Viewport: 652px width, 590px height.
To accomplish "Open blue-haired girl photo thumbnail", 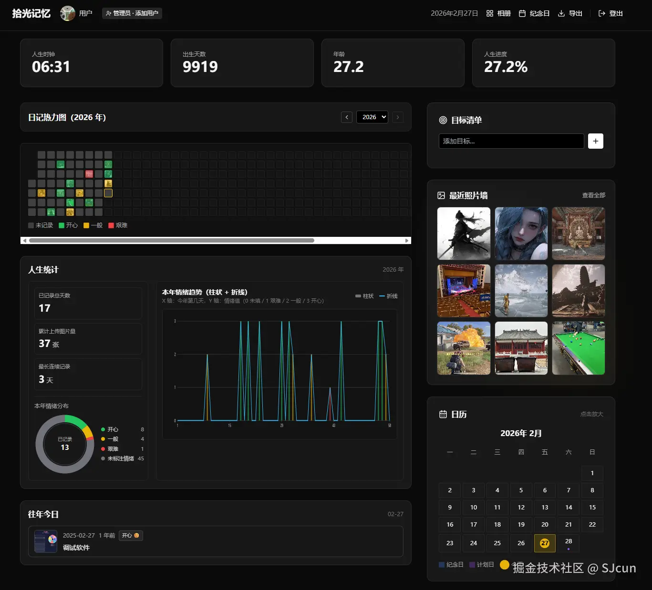I will [521, 234].
